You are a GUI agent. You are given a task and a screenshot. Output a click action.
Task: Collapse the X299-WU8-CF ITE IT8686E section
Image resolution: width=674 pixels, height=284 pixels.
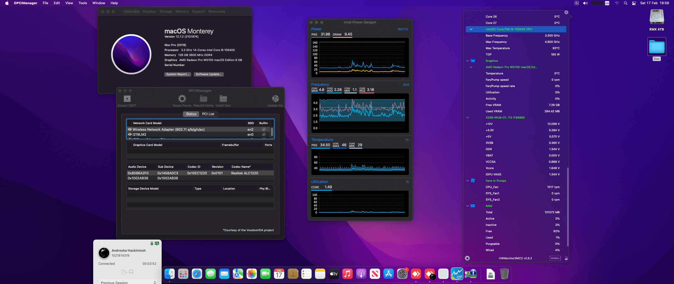point(468,118)
